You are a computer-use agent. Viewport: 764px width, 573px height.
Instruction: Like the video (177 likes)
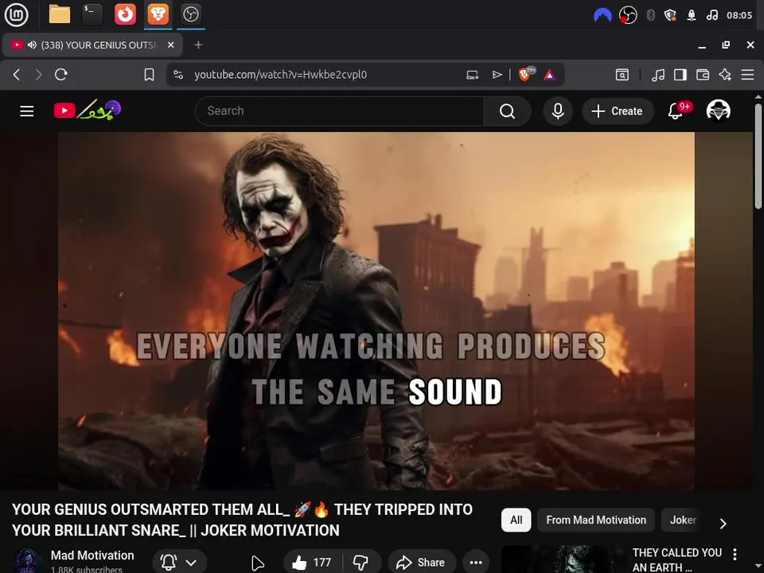click(312, 563)
